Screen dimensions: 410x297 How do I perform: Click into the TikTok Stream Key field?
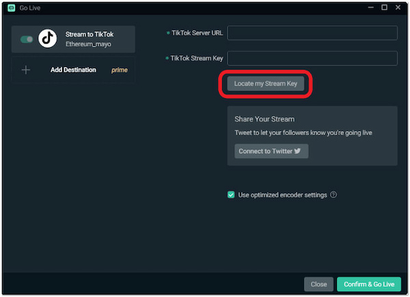pos(312,58)
